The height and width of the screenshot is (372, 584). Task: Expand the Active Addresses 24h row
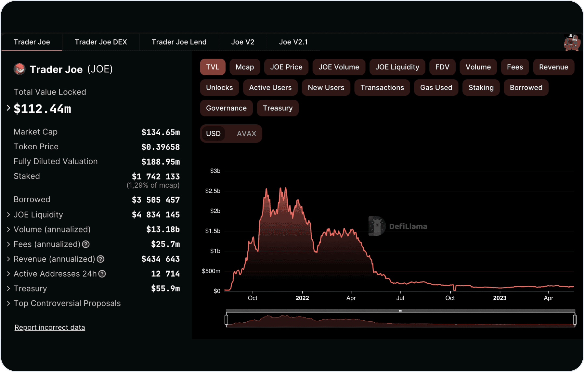point(8,274)
